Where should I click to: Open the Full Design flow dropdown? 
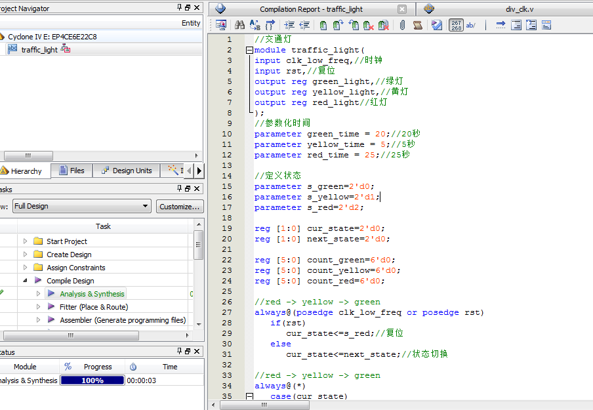[82, 206]
